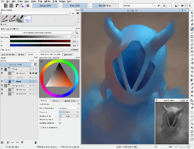Image resolution: width=194 pixels, height=149 pixels.
Task: Click the brush presets Search field
Action: [x=38, y=25]
